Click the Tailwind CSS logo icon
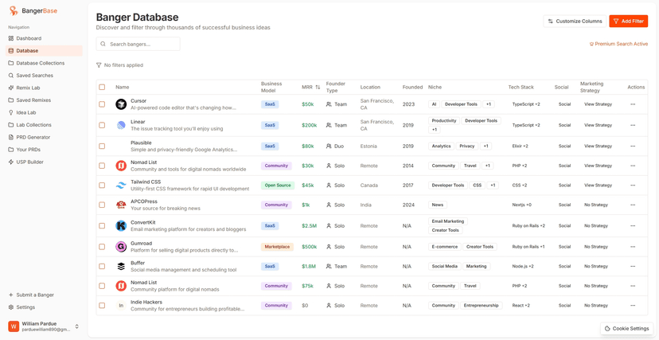Image resolution: width=659 pixels, height=340 pixels. pos(121,186)
